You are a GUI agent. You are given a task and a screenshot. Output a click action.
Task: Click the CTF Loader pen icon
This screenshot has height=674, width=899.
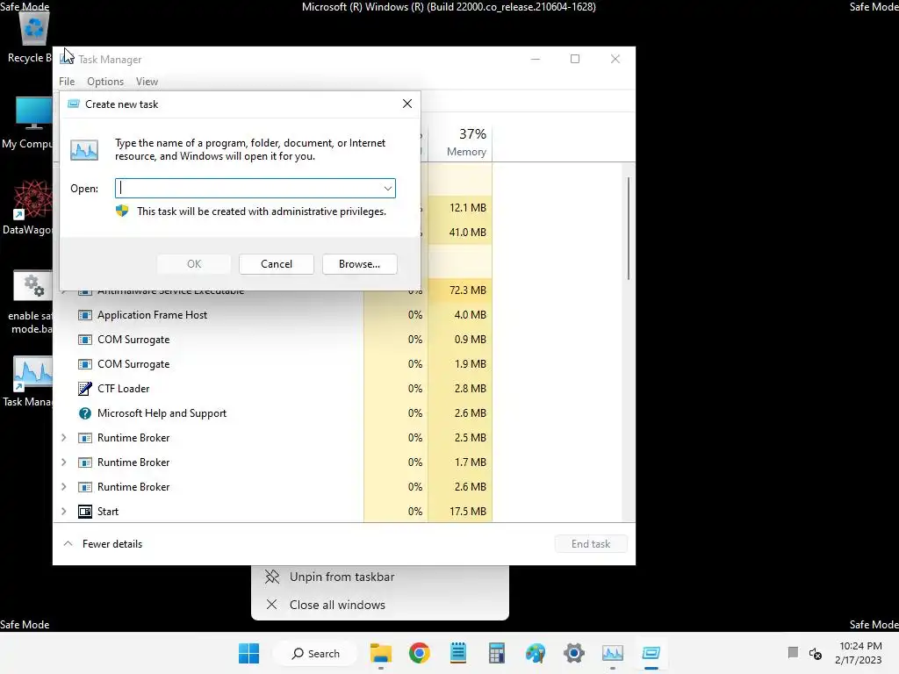click(85, 389)
